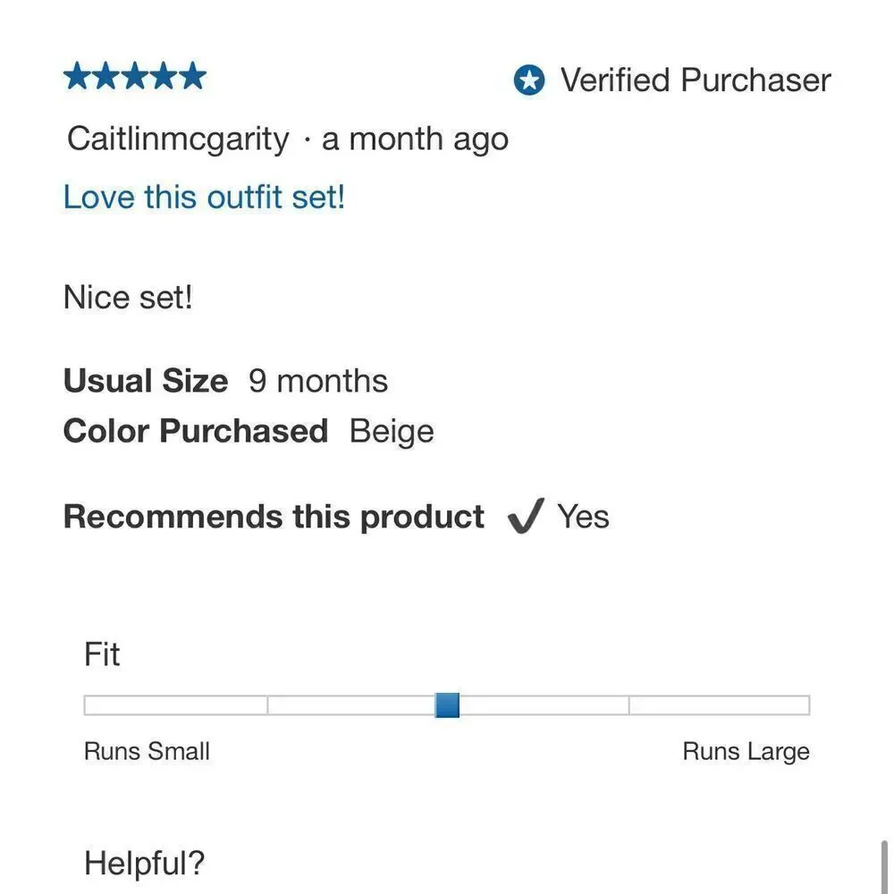Click the Color Purchased Beige value
Viewport: 894px width, 894px height.
[392, 432]
